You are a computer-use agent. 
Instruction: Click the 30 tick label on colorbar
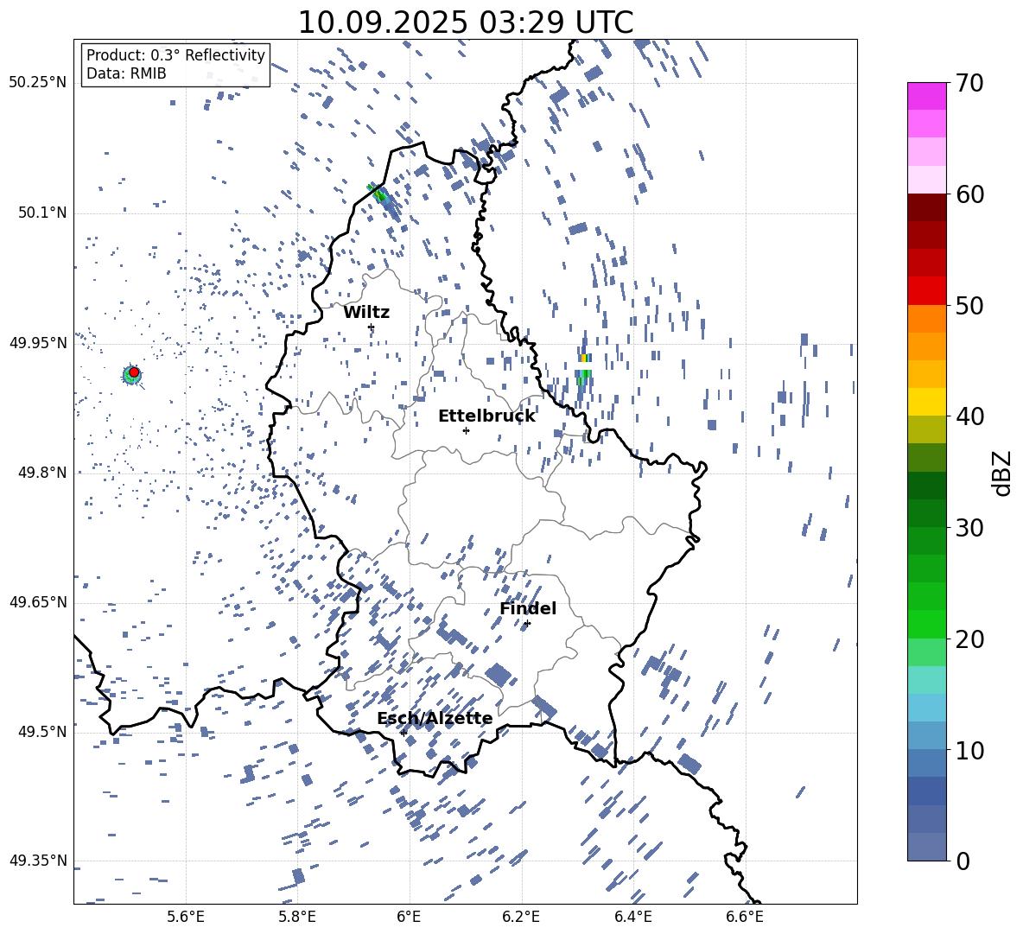pyautogui.click(x=969, y=528)
